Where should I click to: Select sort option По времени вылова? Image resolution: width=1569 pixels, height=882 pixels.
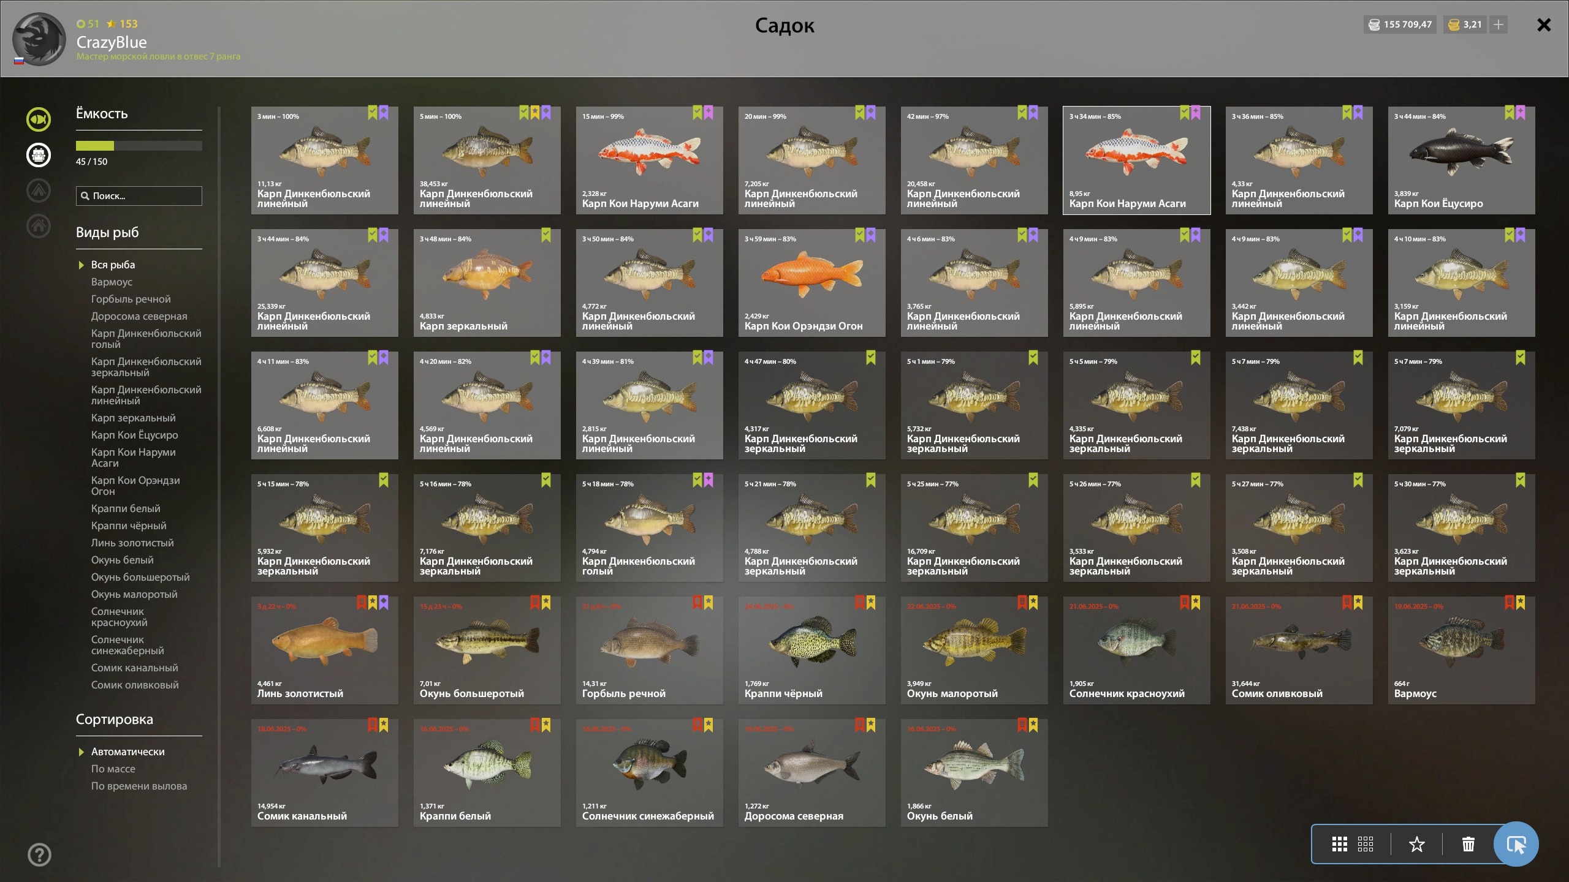pyautogui.click(x=139, y=786)
